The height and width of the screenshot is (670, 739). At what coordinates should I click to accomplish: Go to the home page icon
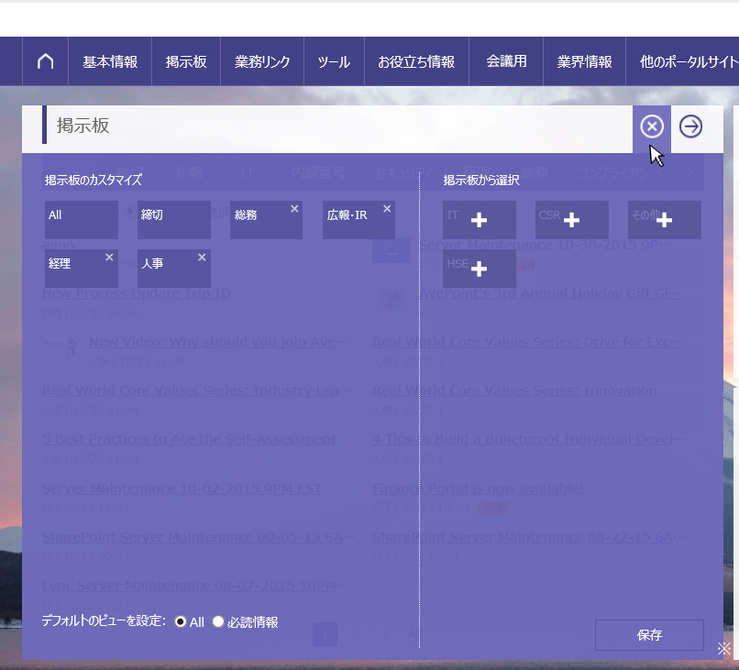(45, 61)
